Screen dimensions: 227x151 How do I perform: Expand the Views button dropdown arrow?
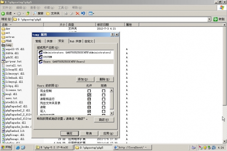coord(93,14)
